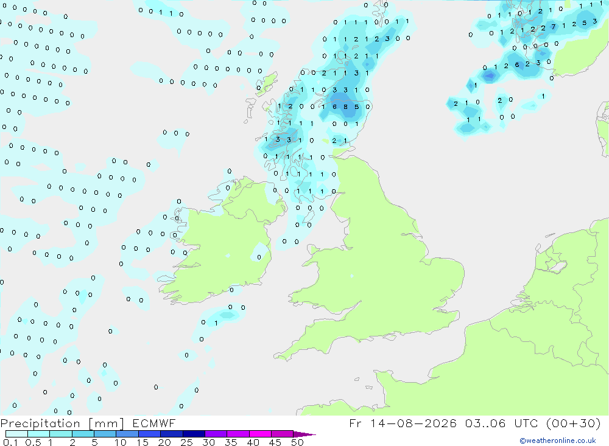Click the legend tick label '40'
The height and width of the screenshot is (446, 609).
pos(253,442)
